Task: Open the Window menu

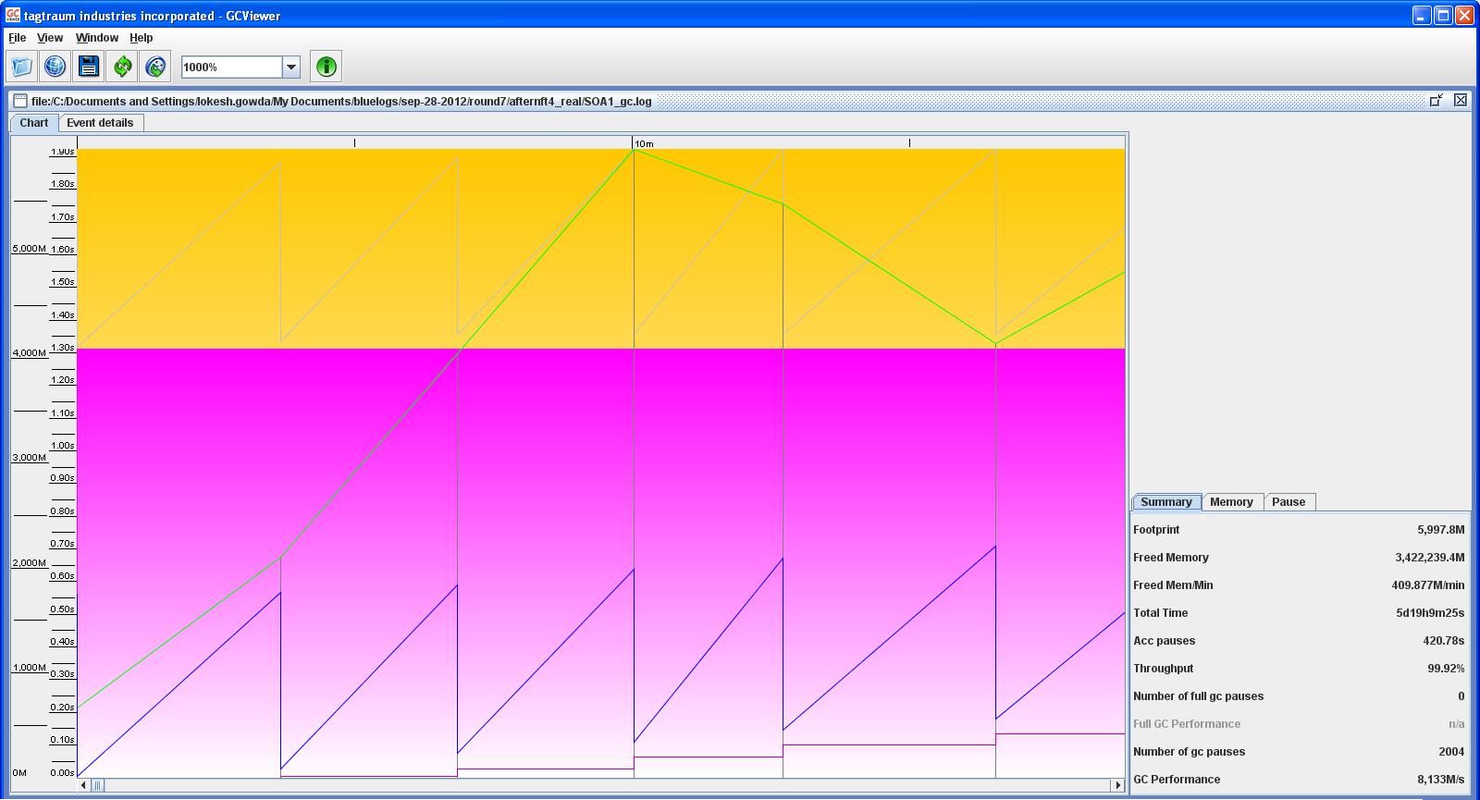Action: [97, 38]
